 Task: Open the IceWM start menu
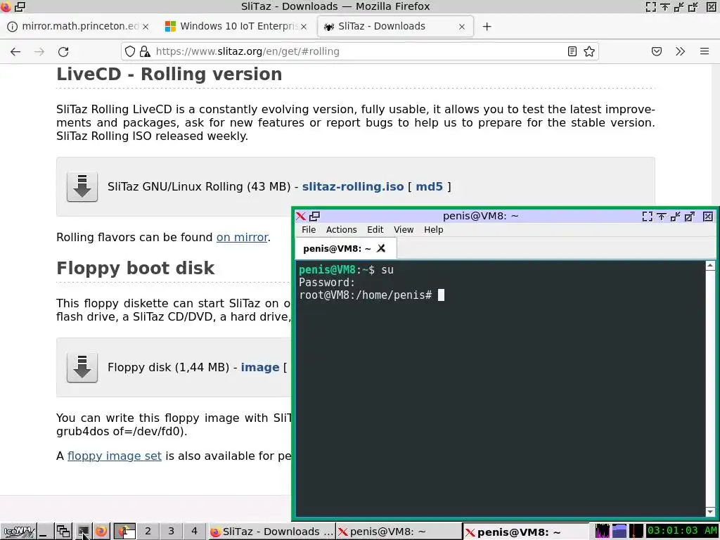(x=18, y=532)
